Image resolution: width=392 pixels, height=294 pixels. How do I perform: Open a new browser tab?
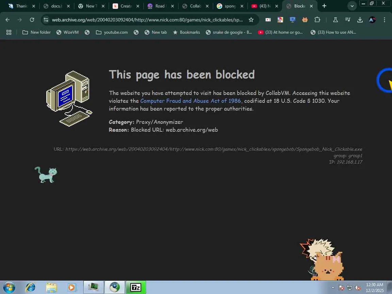coord(324,6)
